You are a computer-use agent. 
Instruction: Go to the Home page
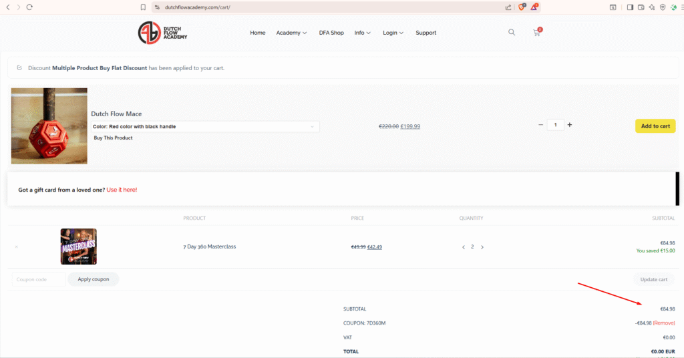(257, 33)
